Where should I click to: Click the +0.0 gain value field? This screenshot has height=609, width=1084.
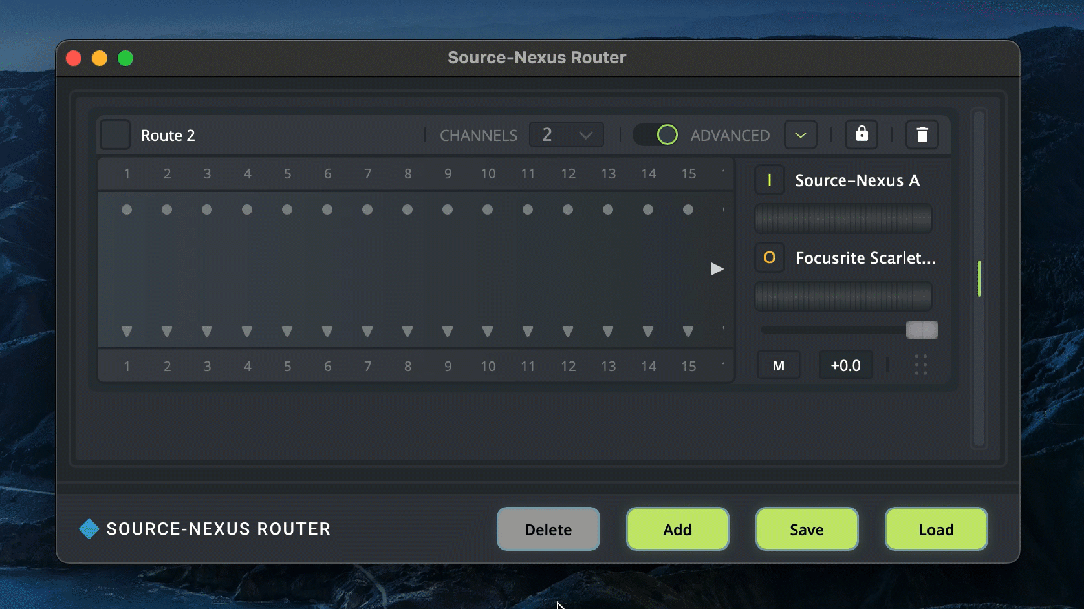pyautogui.click(x=845, y=366)
